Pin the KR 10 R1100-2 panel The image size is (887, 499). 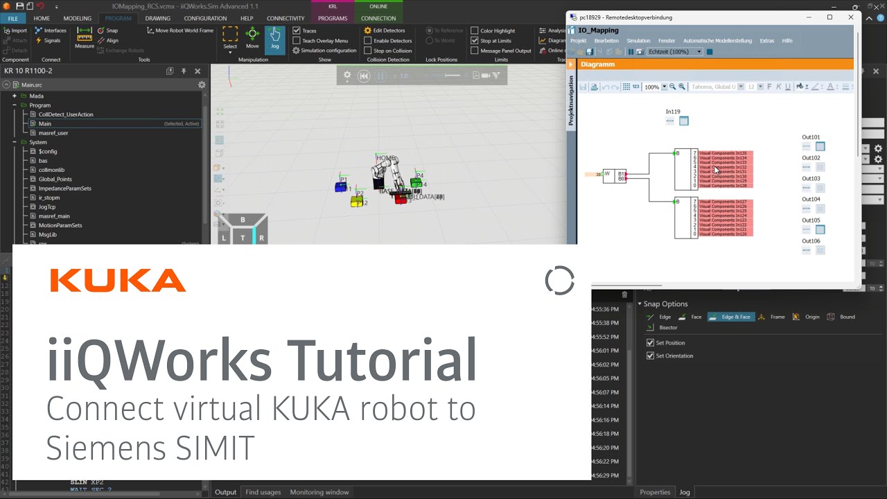coord(184,71)
